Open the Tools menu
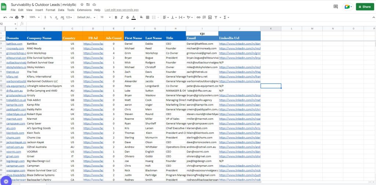 71,10
